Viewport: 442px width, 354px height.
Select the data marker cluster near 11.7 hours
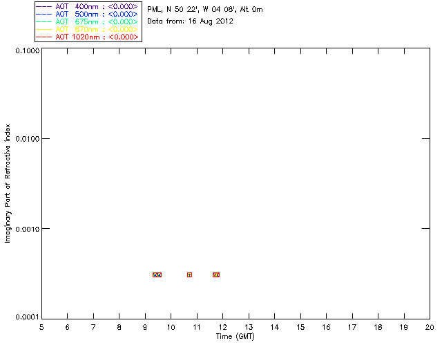(x=216, y=274)
